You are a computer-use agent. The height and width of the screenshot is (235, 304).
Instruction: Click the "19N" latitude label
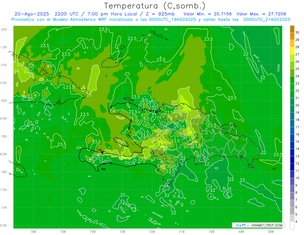(x=4, y=136)
